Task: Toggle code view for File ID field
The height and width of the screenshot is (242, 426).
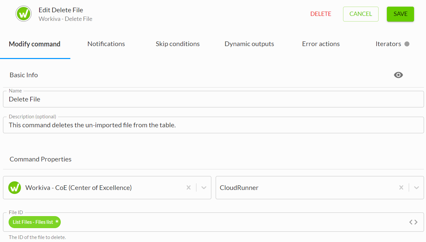Action: (x=413, y=222)
